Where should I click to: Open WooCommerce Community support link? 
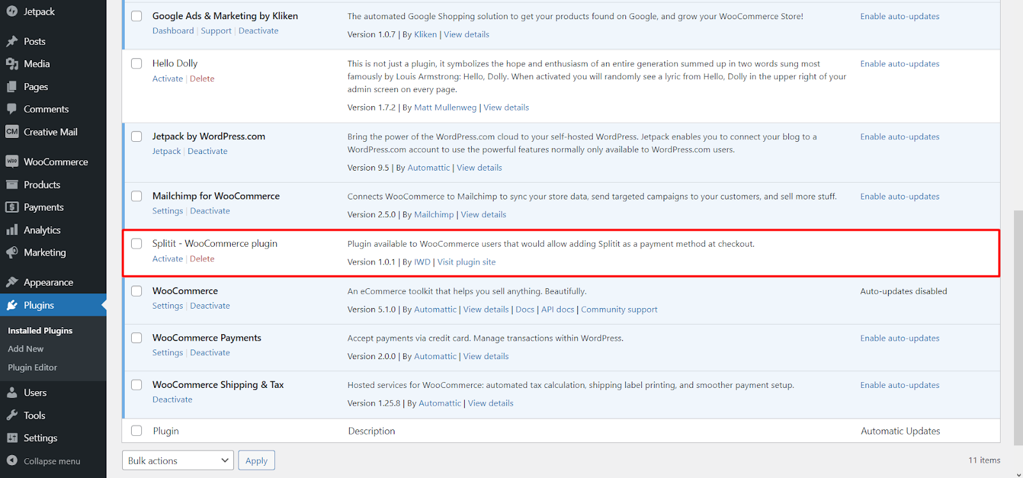619,309
